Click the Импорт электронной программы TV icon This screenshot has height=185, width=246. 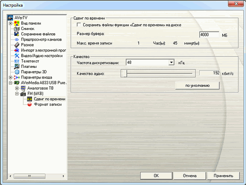pyautogui.click(x=17, y=50)
